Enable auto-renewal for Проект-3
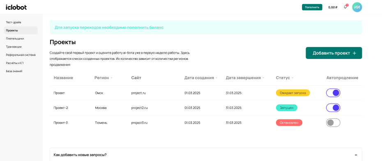Screen dimensions: 382x161 click(333, 122)
